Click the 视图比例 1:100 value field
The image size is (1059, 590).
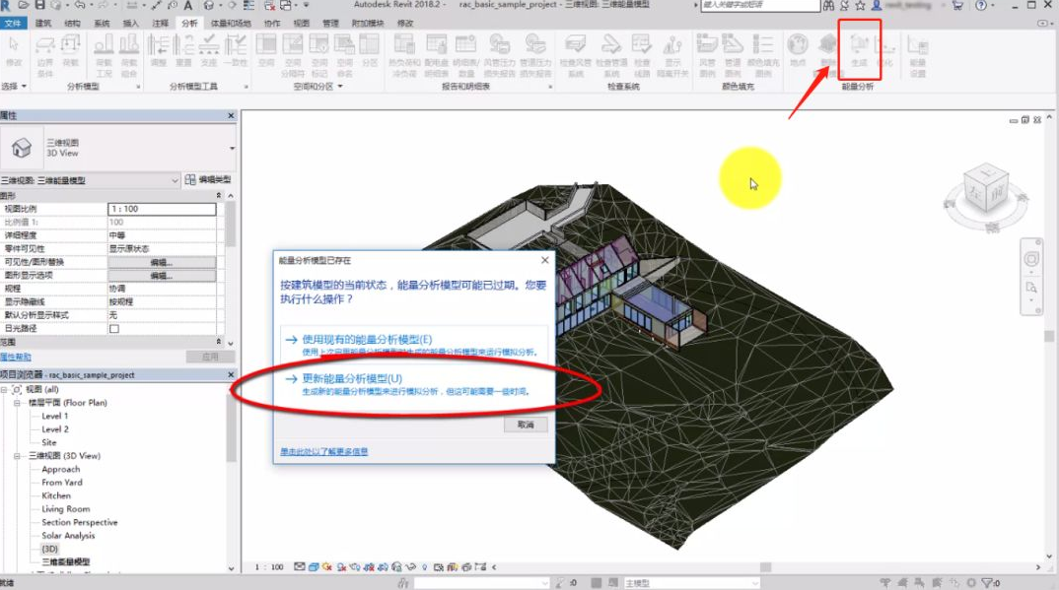pos(162,209)
